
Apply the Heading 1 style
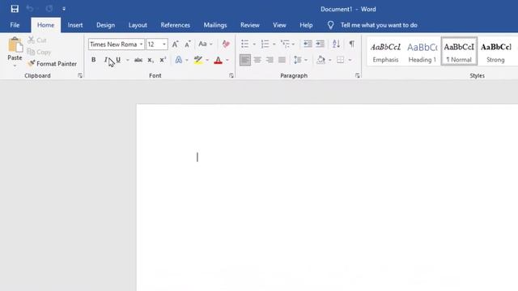click(422, 52)
